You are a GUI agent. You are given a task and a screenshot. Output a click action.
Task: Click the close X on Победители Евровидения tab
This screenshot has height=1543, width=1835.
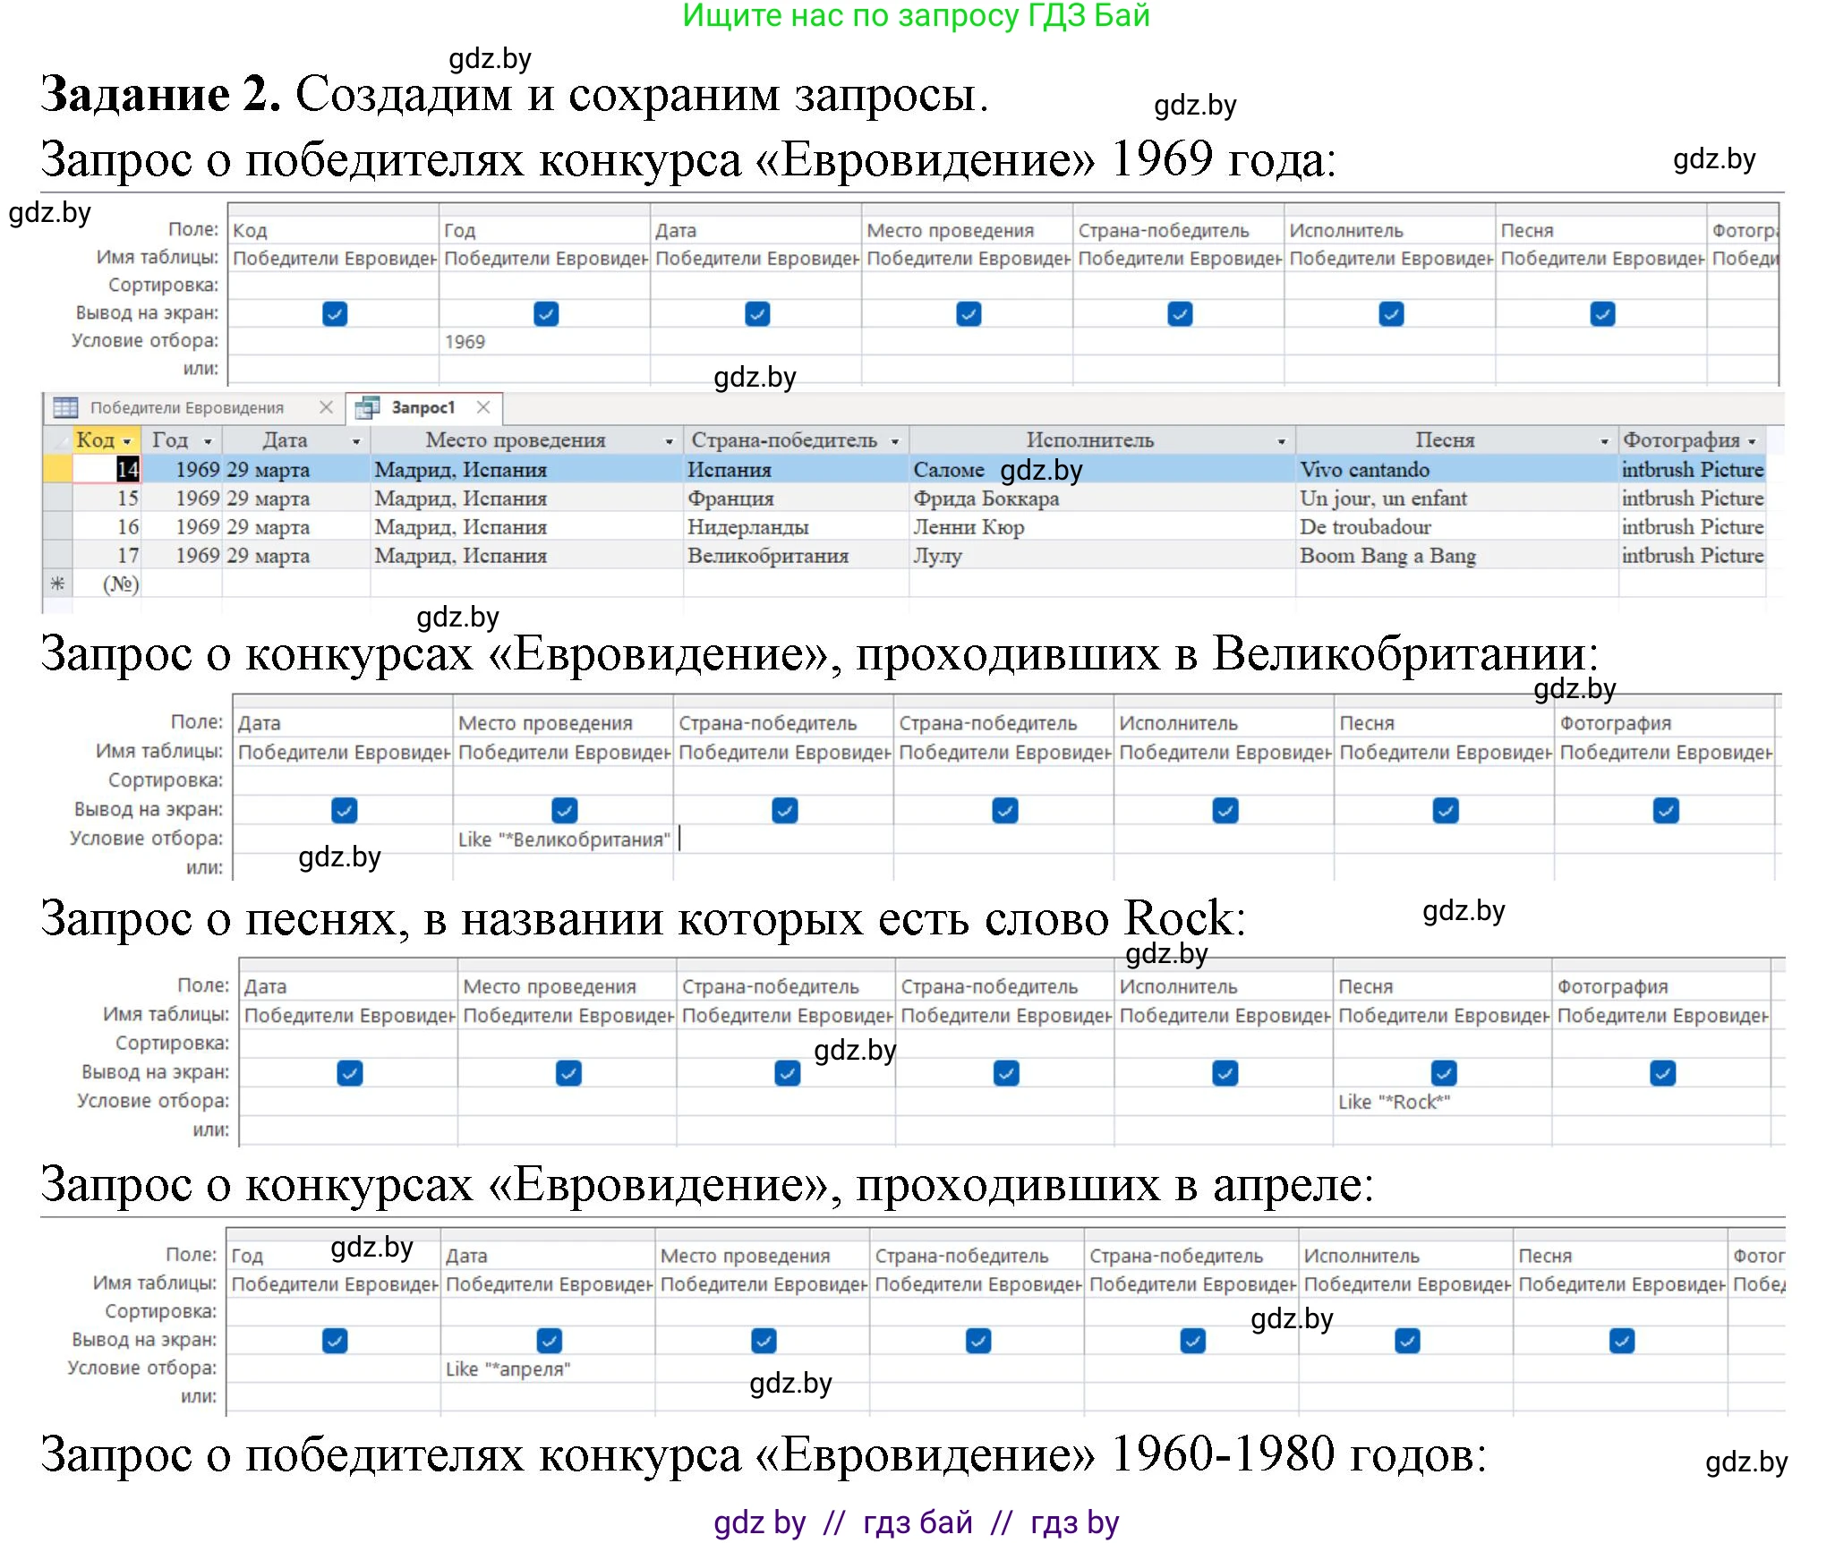pos(326,407)
